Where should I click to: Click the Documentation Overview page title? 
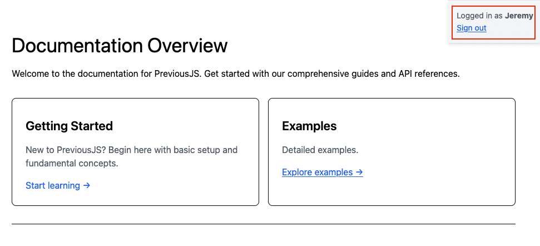click(120, 46)
